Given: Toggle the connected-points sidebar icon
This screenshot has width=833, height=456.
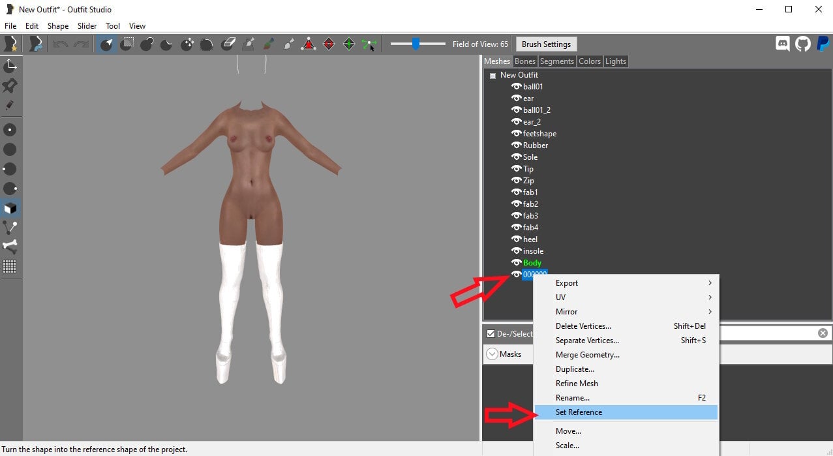Looking at the screenshot, I should coord(10,228).
